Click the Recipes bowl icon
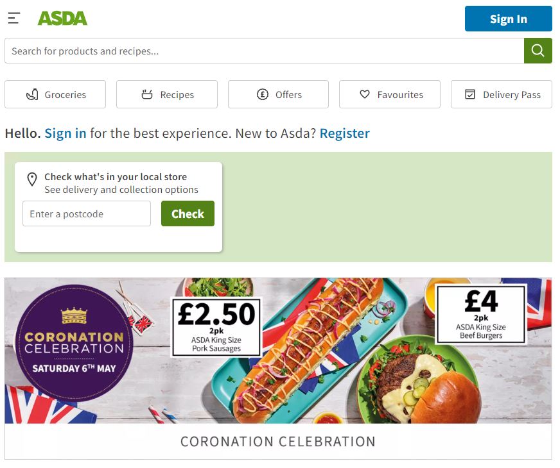 pos(147,94)
